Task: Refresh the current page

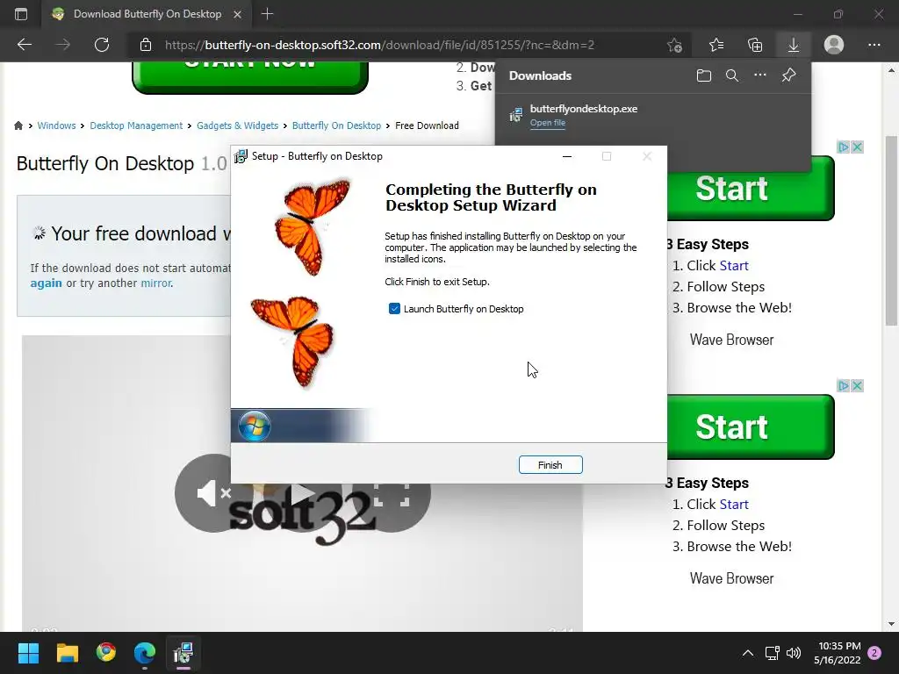Action: coord(102,45)
